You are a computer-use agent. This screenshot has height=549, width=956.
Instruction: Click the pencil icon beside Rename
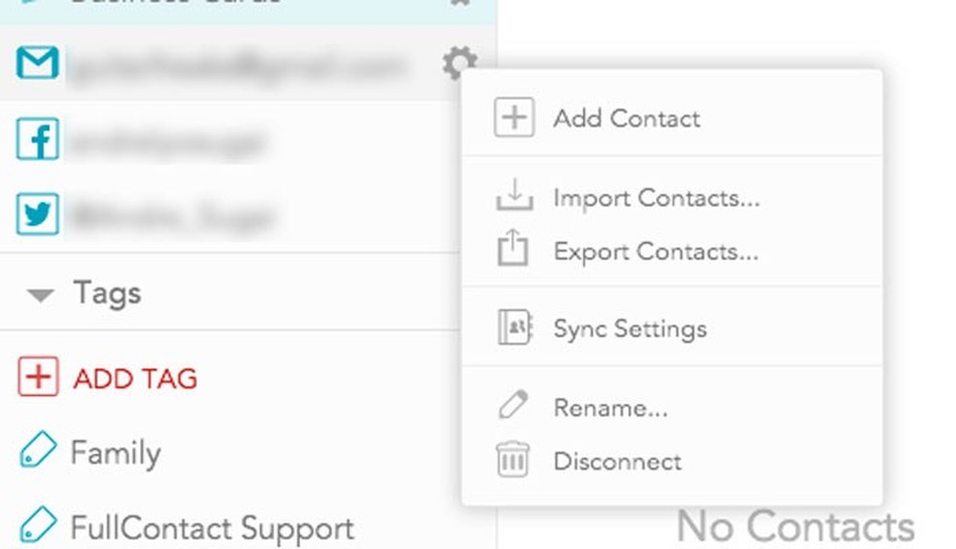tap(513, 406)
